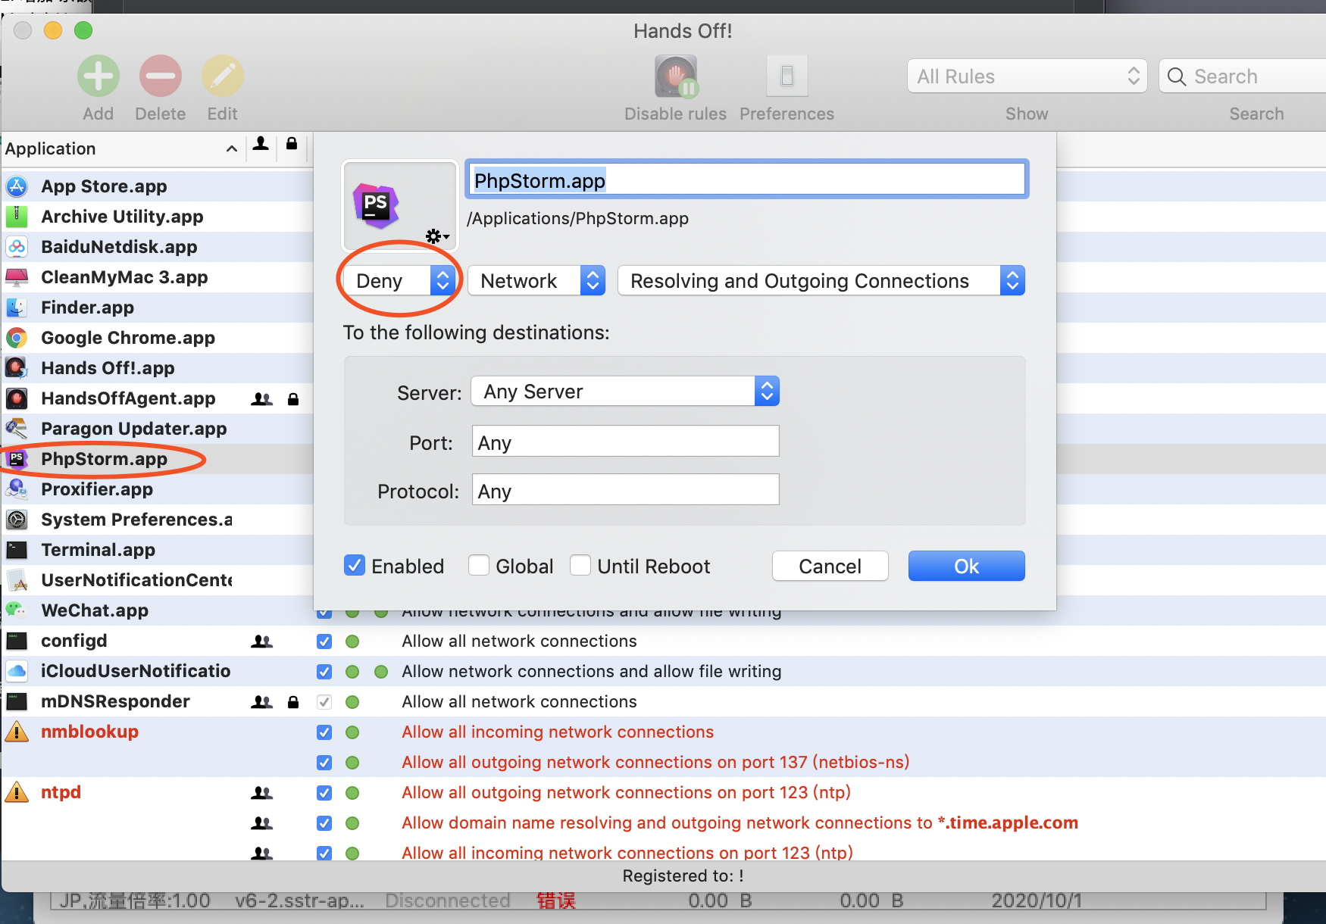The height and width of the screenshot is (924, 1326).
Task: Select Hands Off!.app icon in list
Action: click(x=17, y=368)
